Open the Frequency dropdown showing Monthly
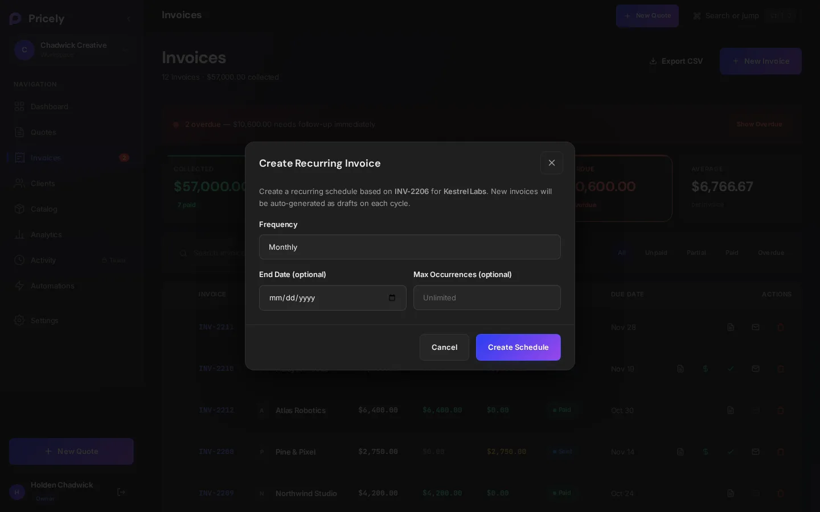Image resolution: width=820 pixels, height=512 pixels. pos(410,247)
